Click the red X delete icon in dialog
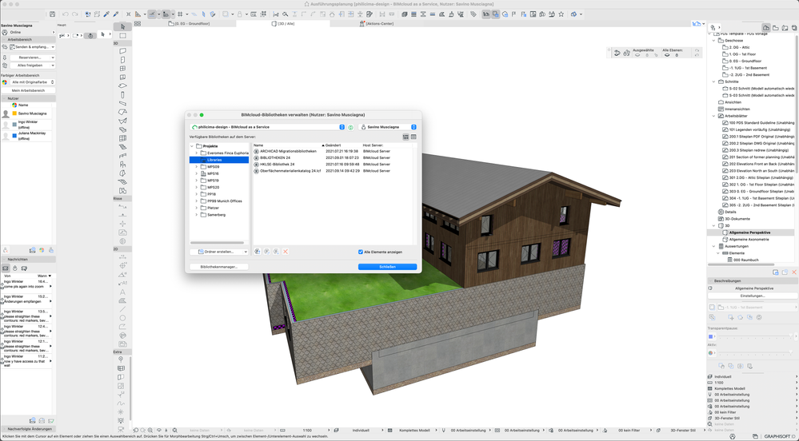The width and height of the screenshot is (799, 441). 286,252
